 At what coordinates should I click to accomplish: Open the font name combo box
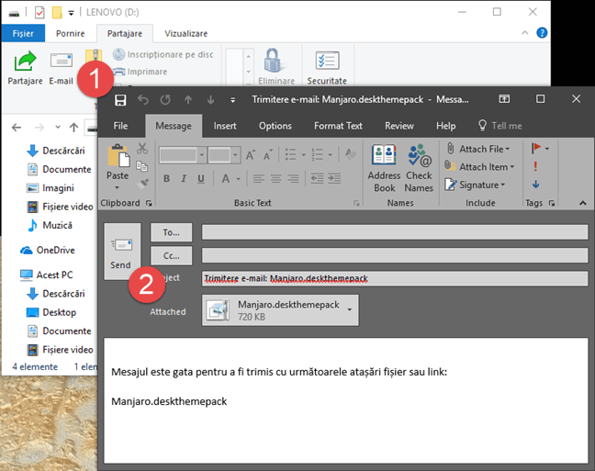183,155
